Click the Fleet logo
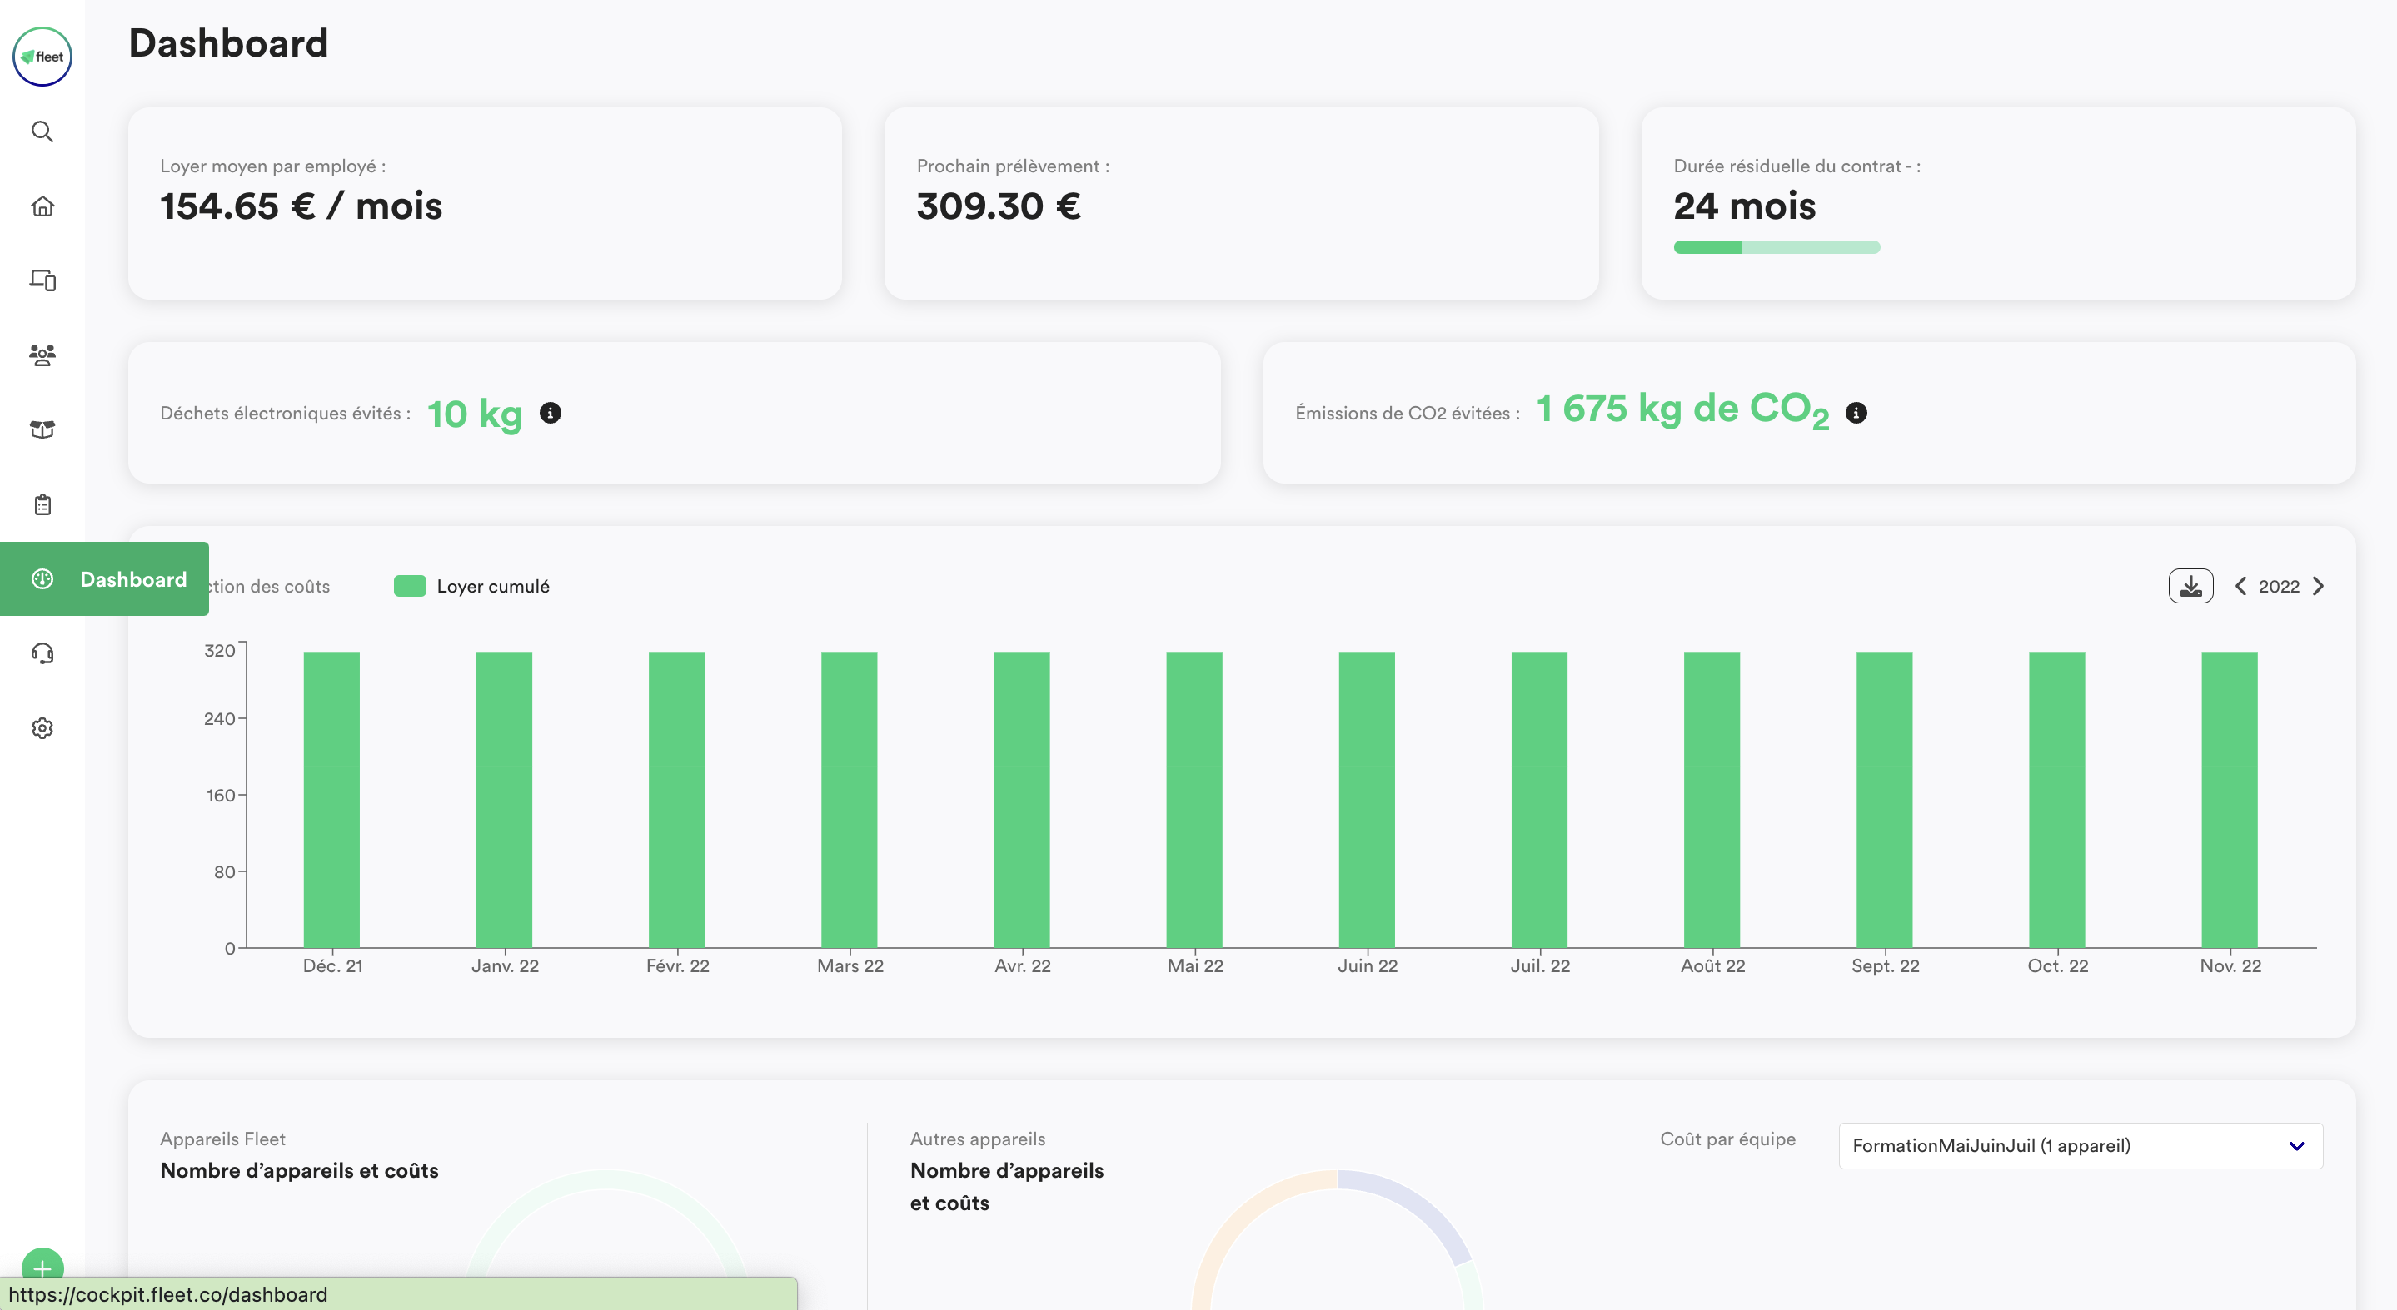Image resolution: width=2397 pixels, height=1310 pixels. click(42, 56)
